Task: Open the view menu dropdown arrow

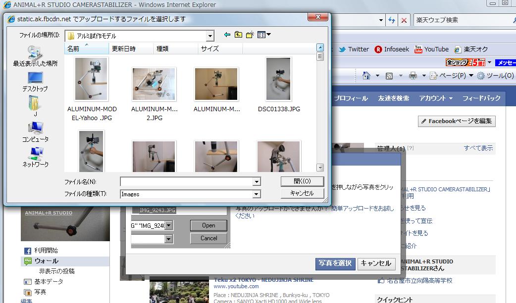Action: (268, 34)
